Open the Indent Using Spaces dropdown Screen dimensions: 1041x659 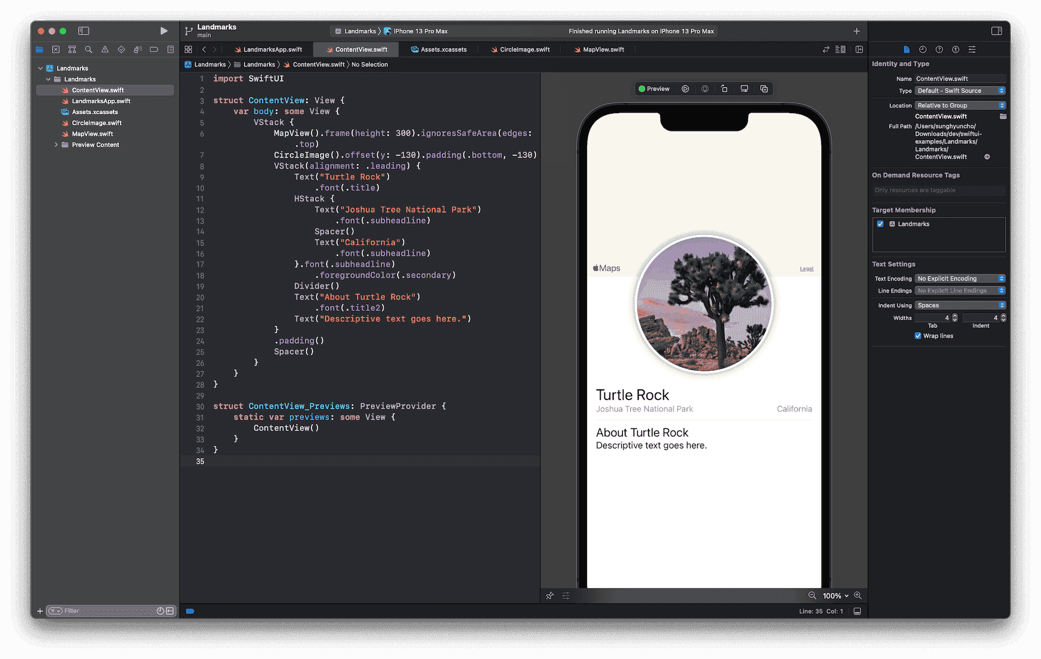[960, 305]
